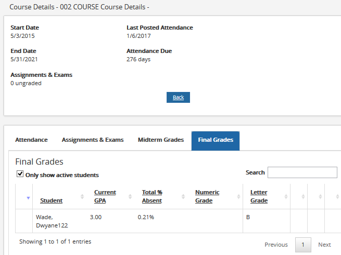Go to the Previous page

276,245
